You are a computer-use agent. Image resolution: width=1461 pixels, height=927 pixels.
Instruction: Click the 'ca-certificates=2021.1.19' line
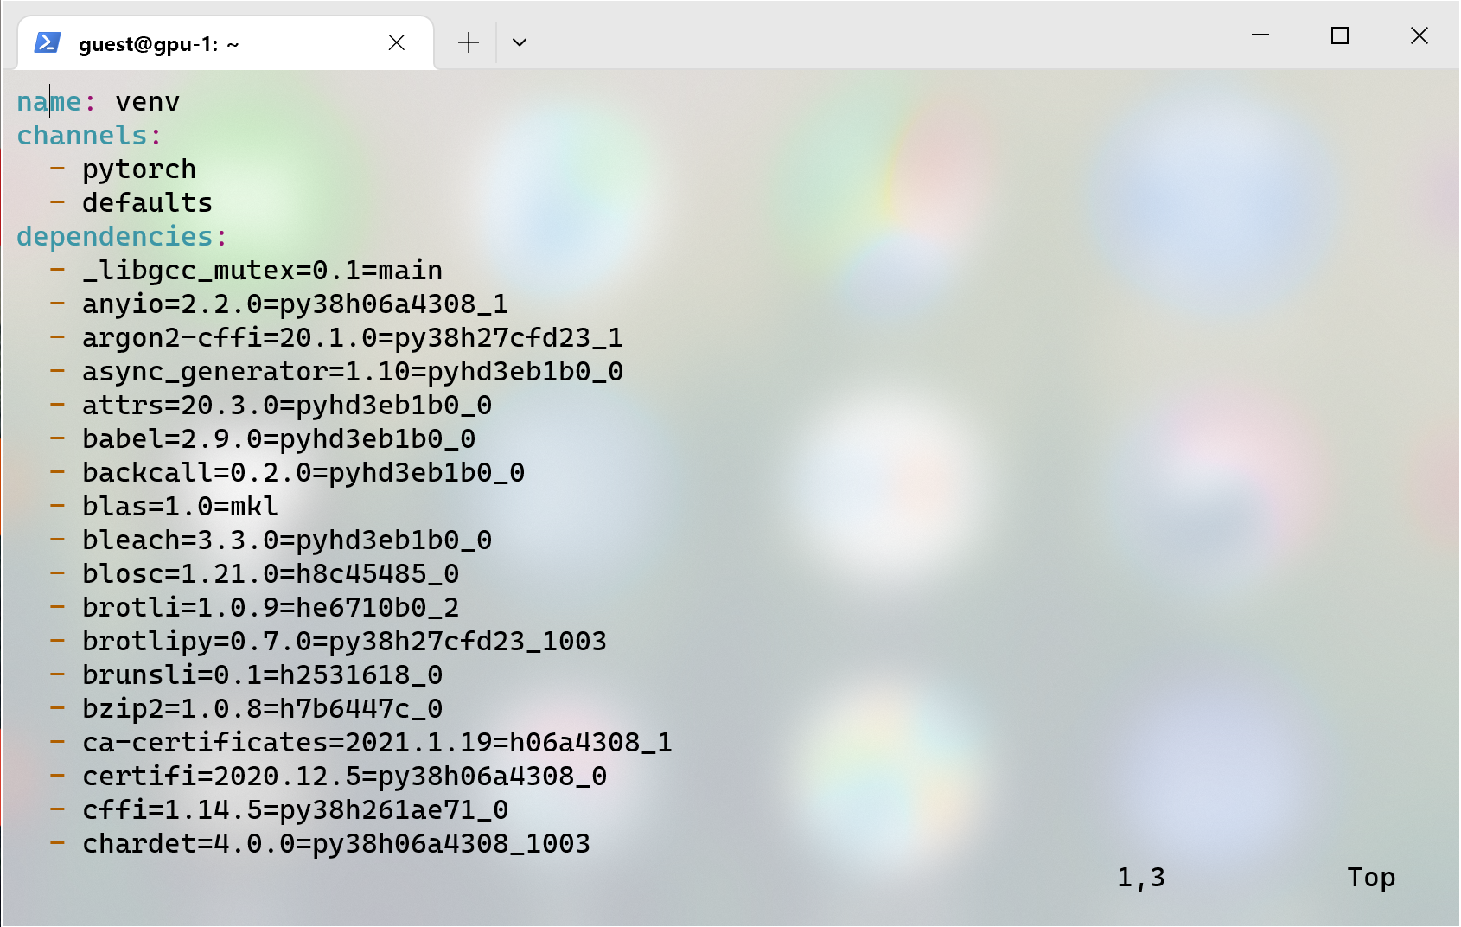(x=378, y=743)
